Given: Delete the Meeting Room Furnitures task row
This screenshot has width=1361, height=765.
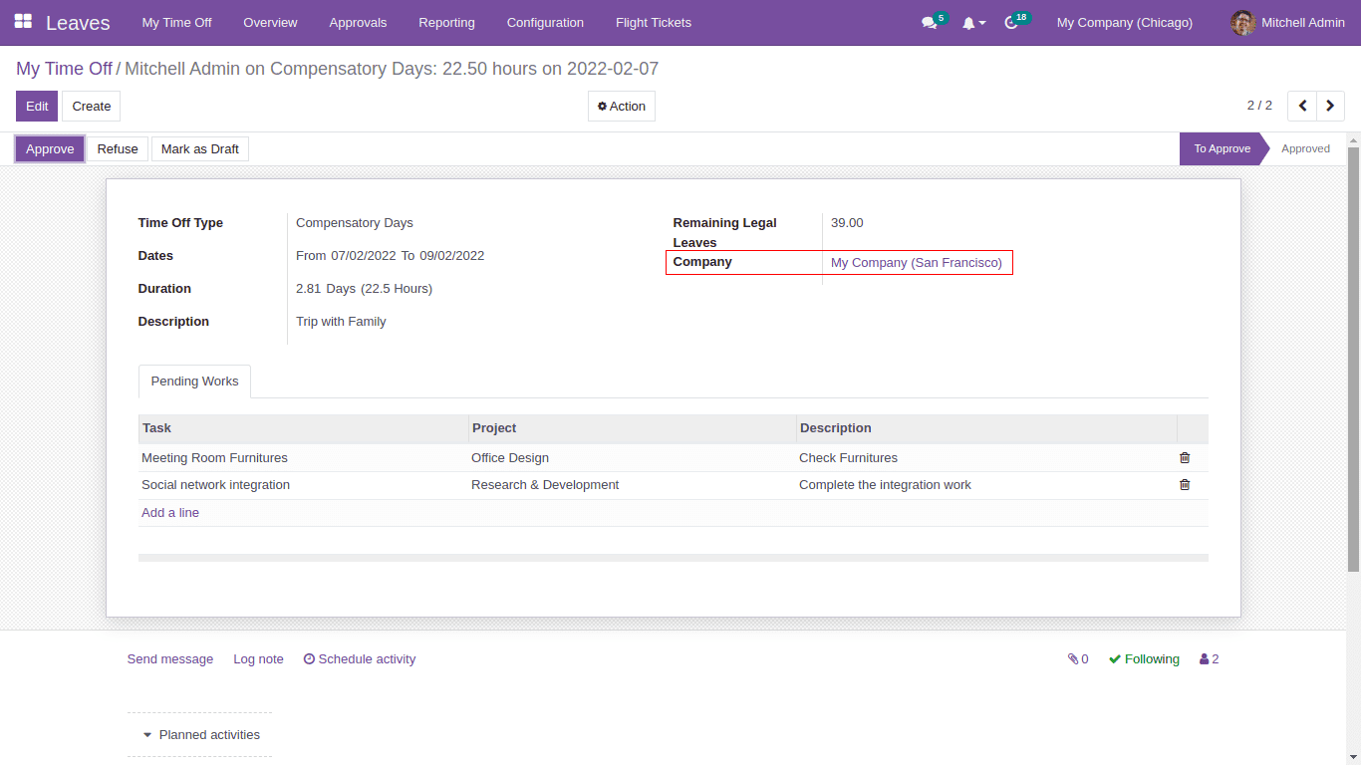Looking at the screenshot, I should point(1184,457).
